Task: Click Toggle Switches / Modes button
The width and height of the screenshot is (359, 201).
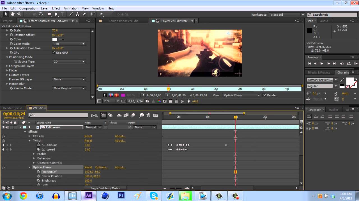Action: coord(105,188)
